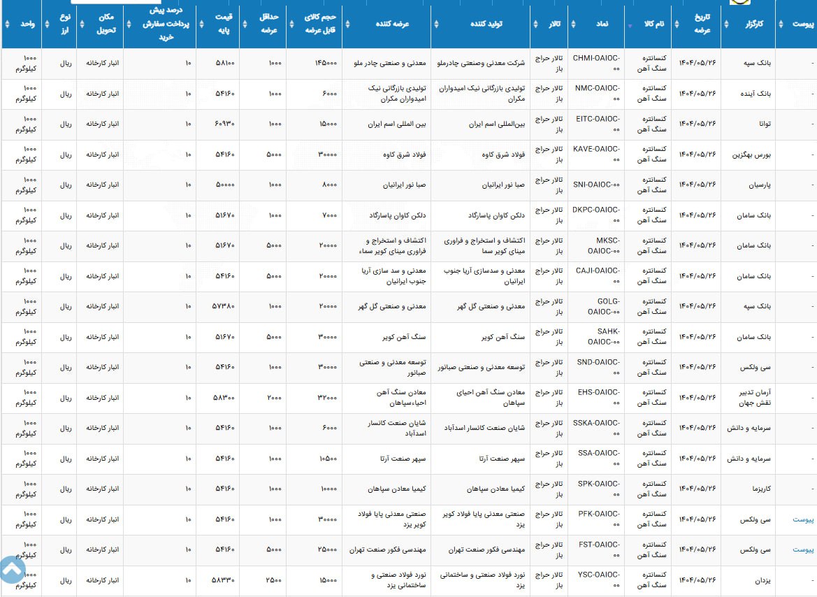817x597 pixels.
Task: Click base price ۵۰۰۰۰
Action: [x=225, y=185]
